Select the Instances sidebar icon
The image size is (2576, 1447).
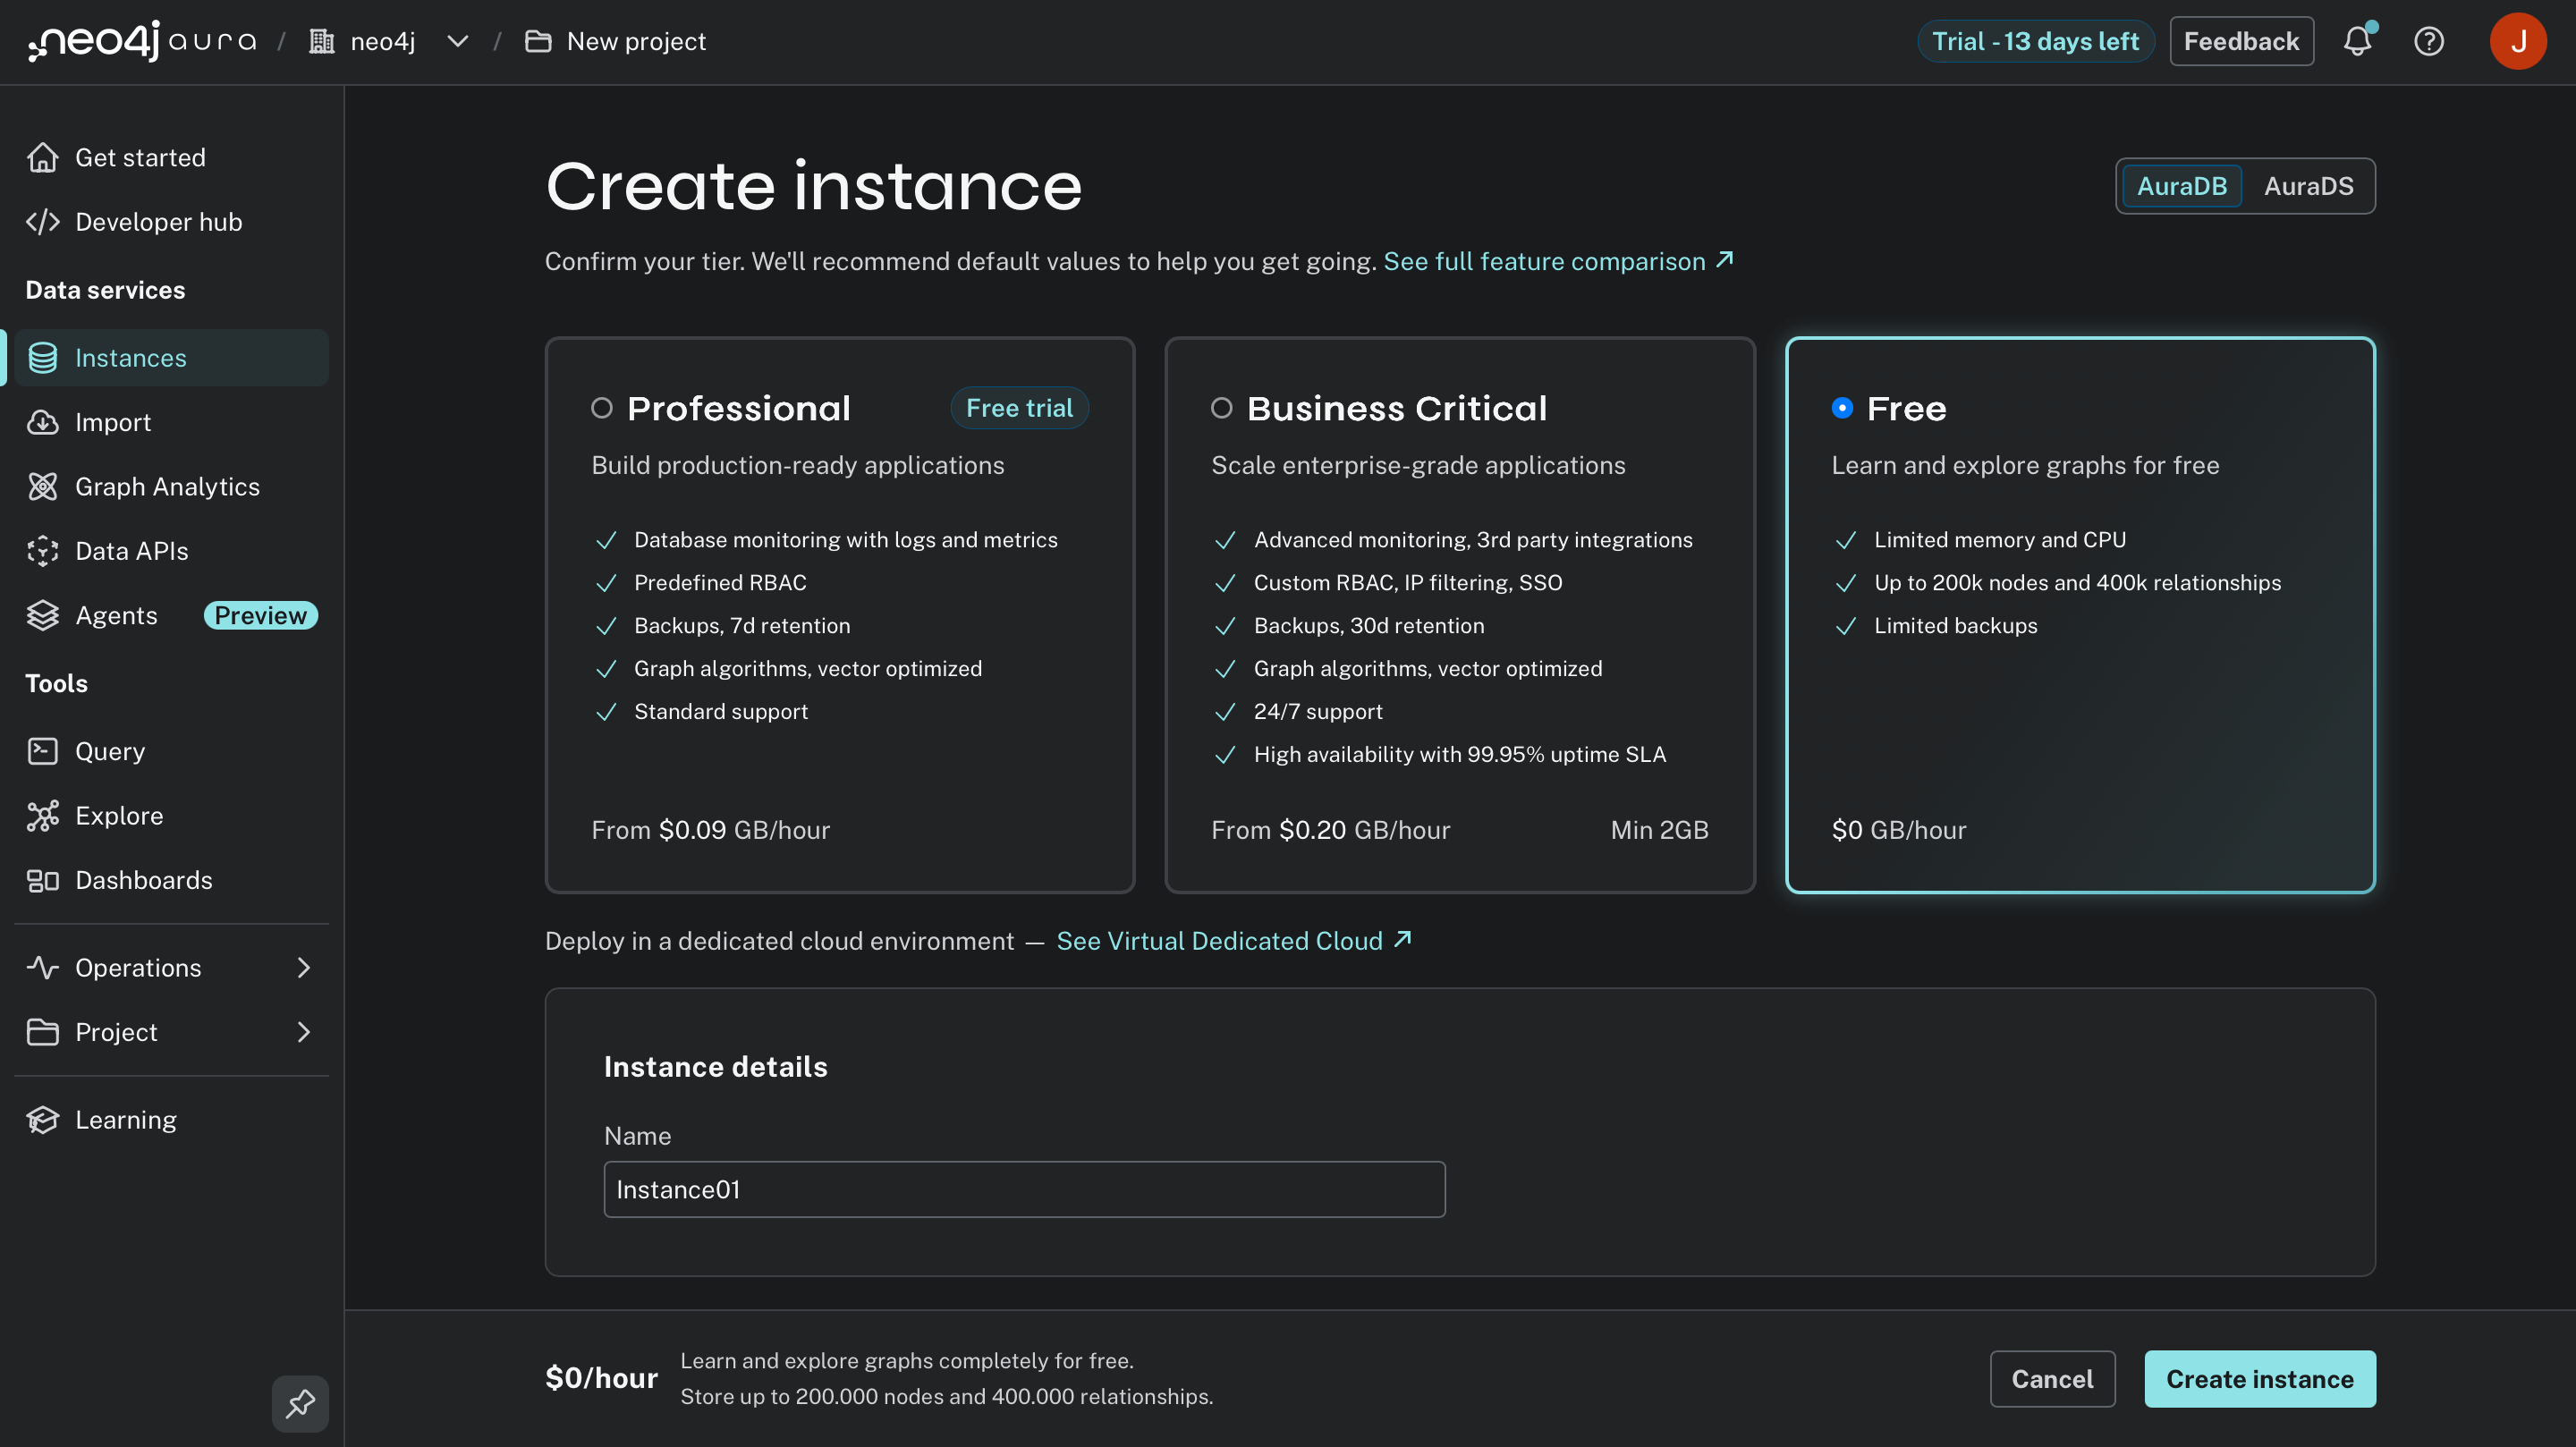pos(44,357)
